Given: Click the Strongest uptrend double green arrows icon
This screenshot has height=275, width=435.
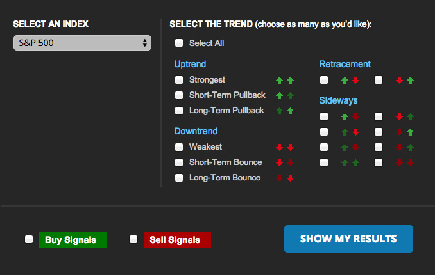Looking at the screenshot, I should pos(285,80).
